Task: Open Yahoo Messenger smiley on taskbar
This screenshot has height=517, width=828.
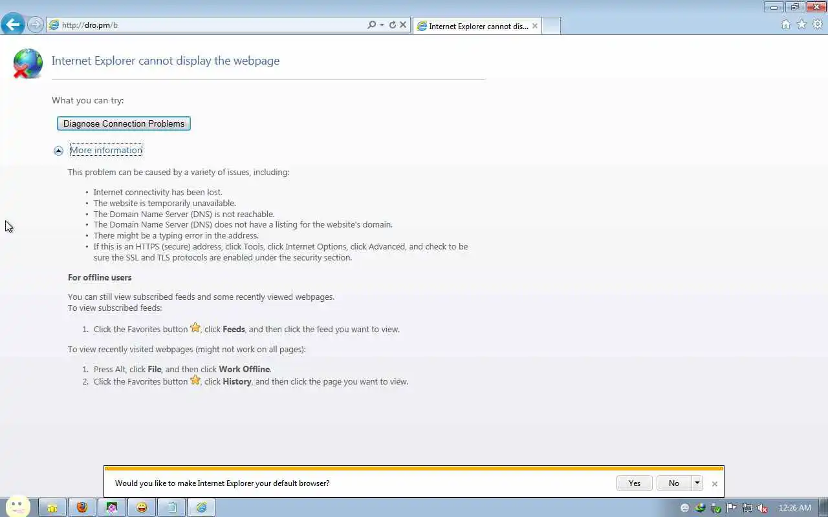Action: click(142, 507)
